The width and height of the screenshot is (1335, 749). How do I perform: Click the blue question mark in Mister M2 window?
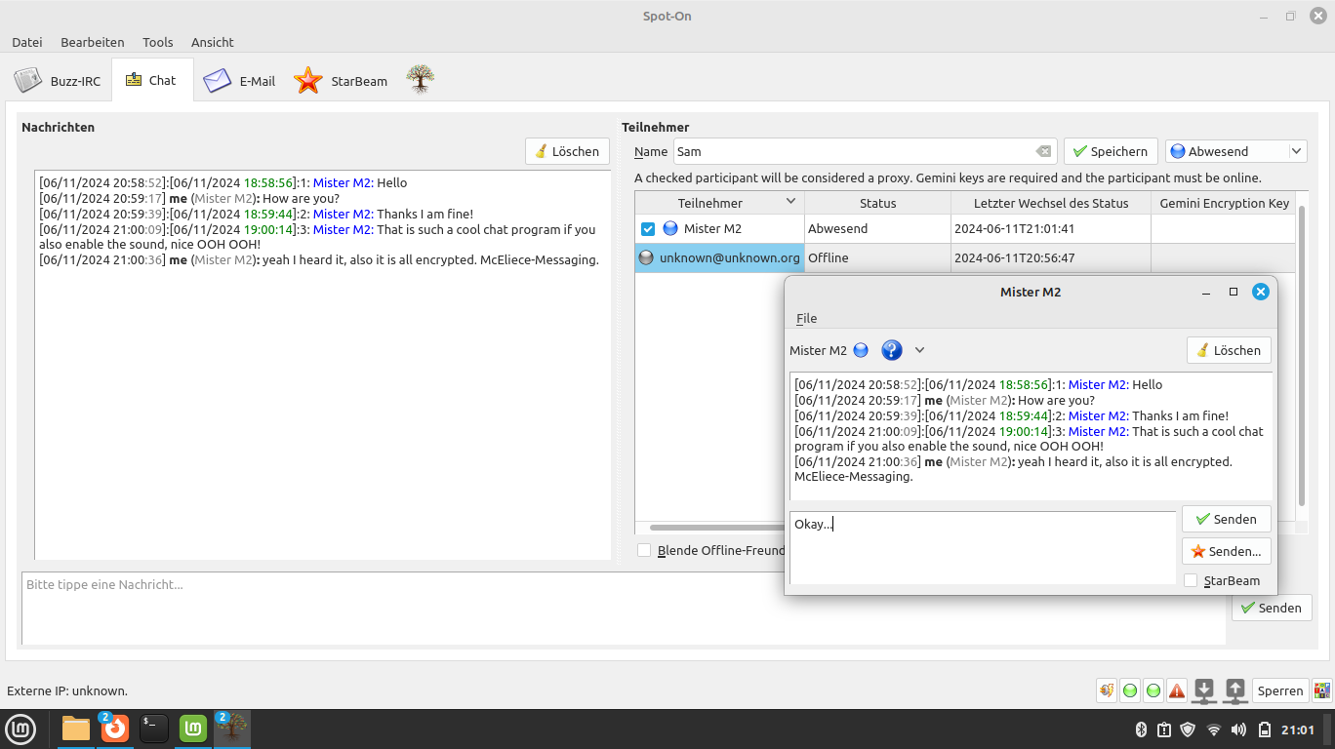tap(891, 350)
